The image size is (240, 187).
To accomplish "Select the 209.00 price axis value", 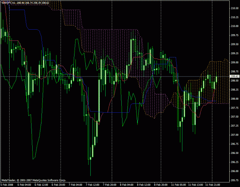I will (234, 62).
